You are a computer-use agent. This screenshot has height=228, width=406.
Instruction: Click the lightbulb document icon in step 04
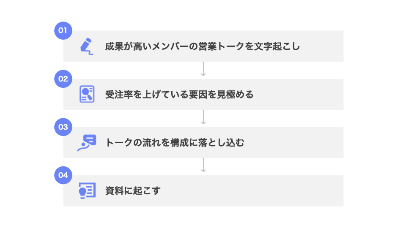[87, 190]
